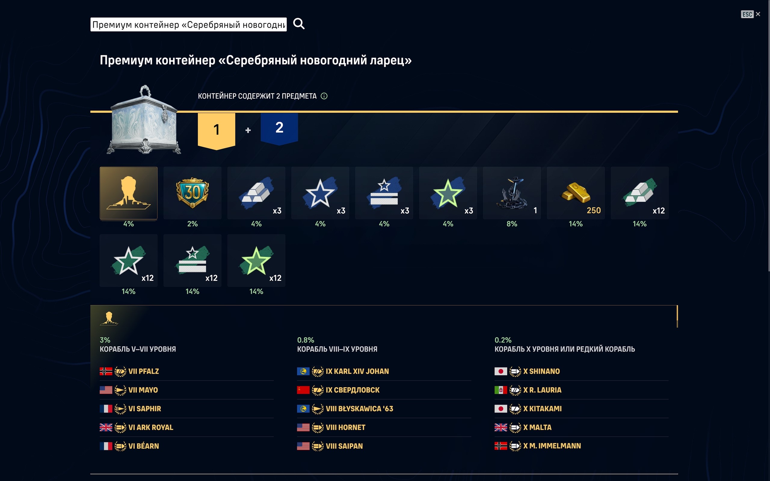770x481 pixels.
Task: Select the 30-day premium badge reward
Action: click(x=192, y=193)
